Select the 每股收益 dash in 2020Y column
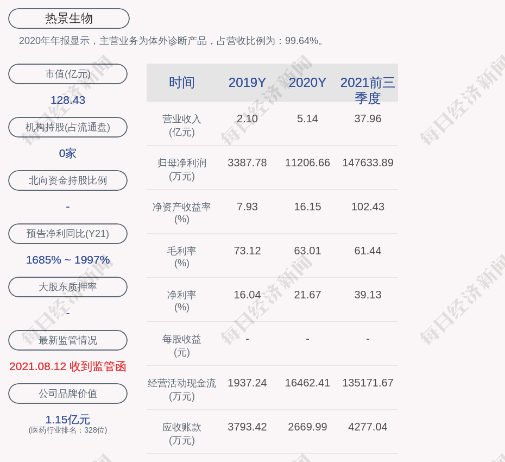The image size is (505, 462). pos(307,339)
